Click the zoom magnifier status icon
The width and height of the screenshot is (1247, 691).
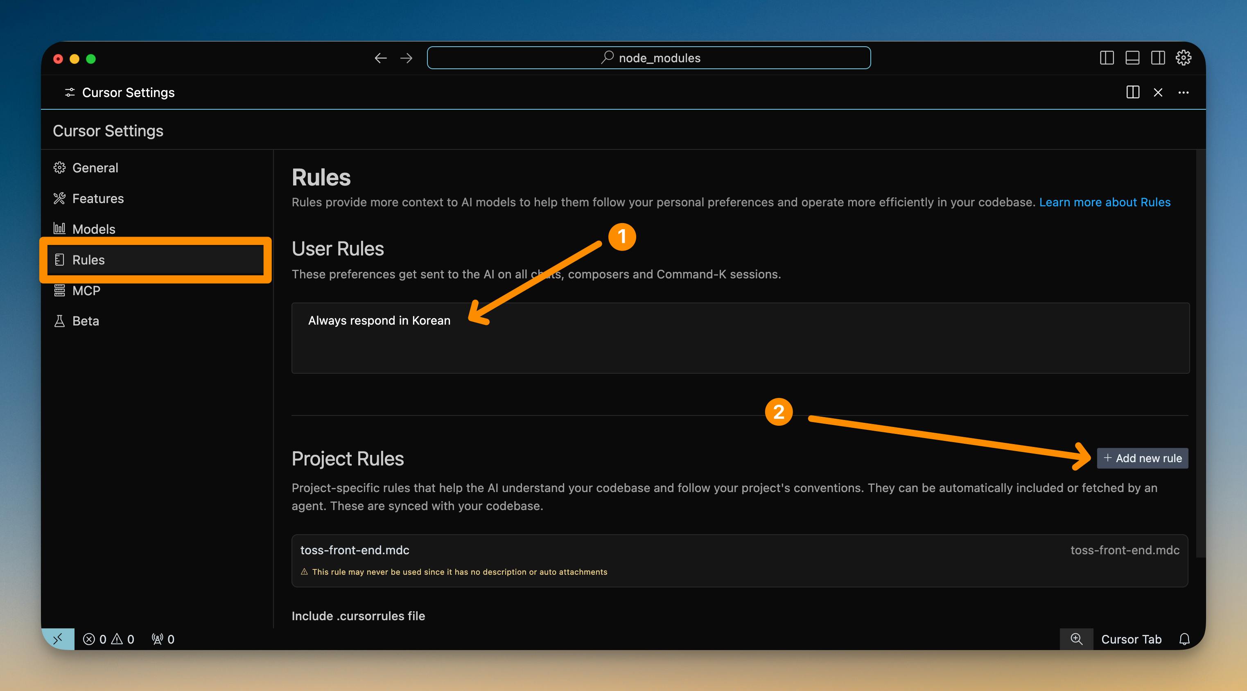tap(1076, 639)
